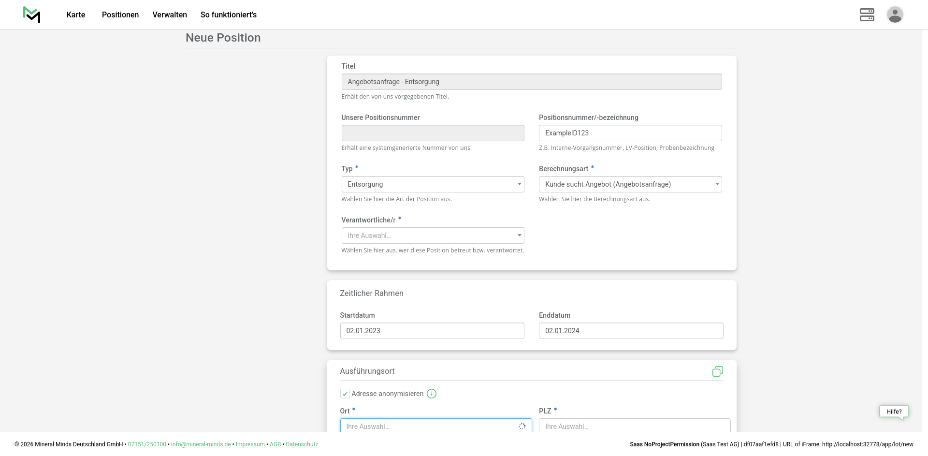Open the Hilfe? chat bubble
The height and width of the screenshot is (456, 928).
coord(894,412)
